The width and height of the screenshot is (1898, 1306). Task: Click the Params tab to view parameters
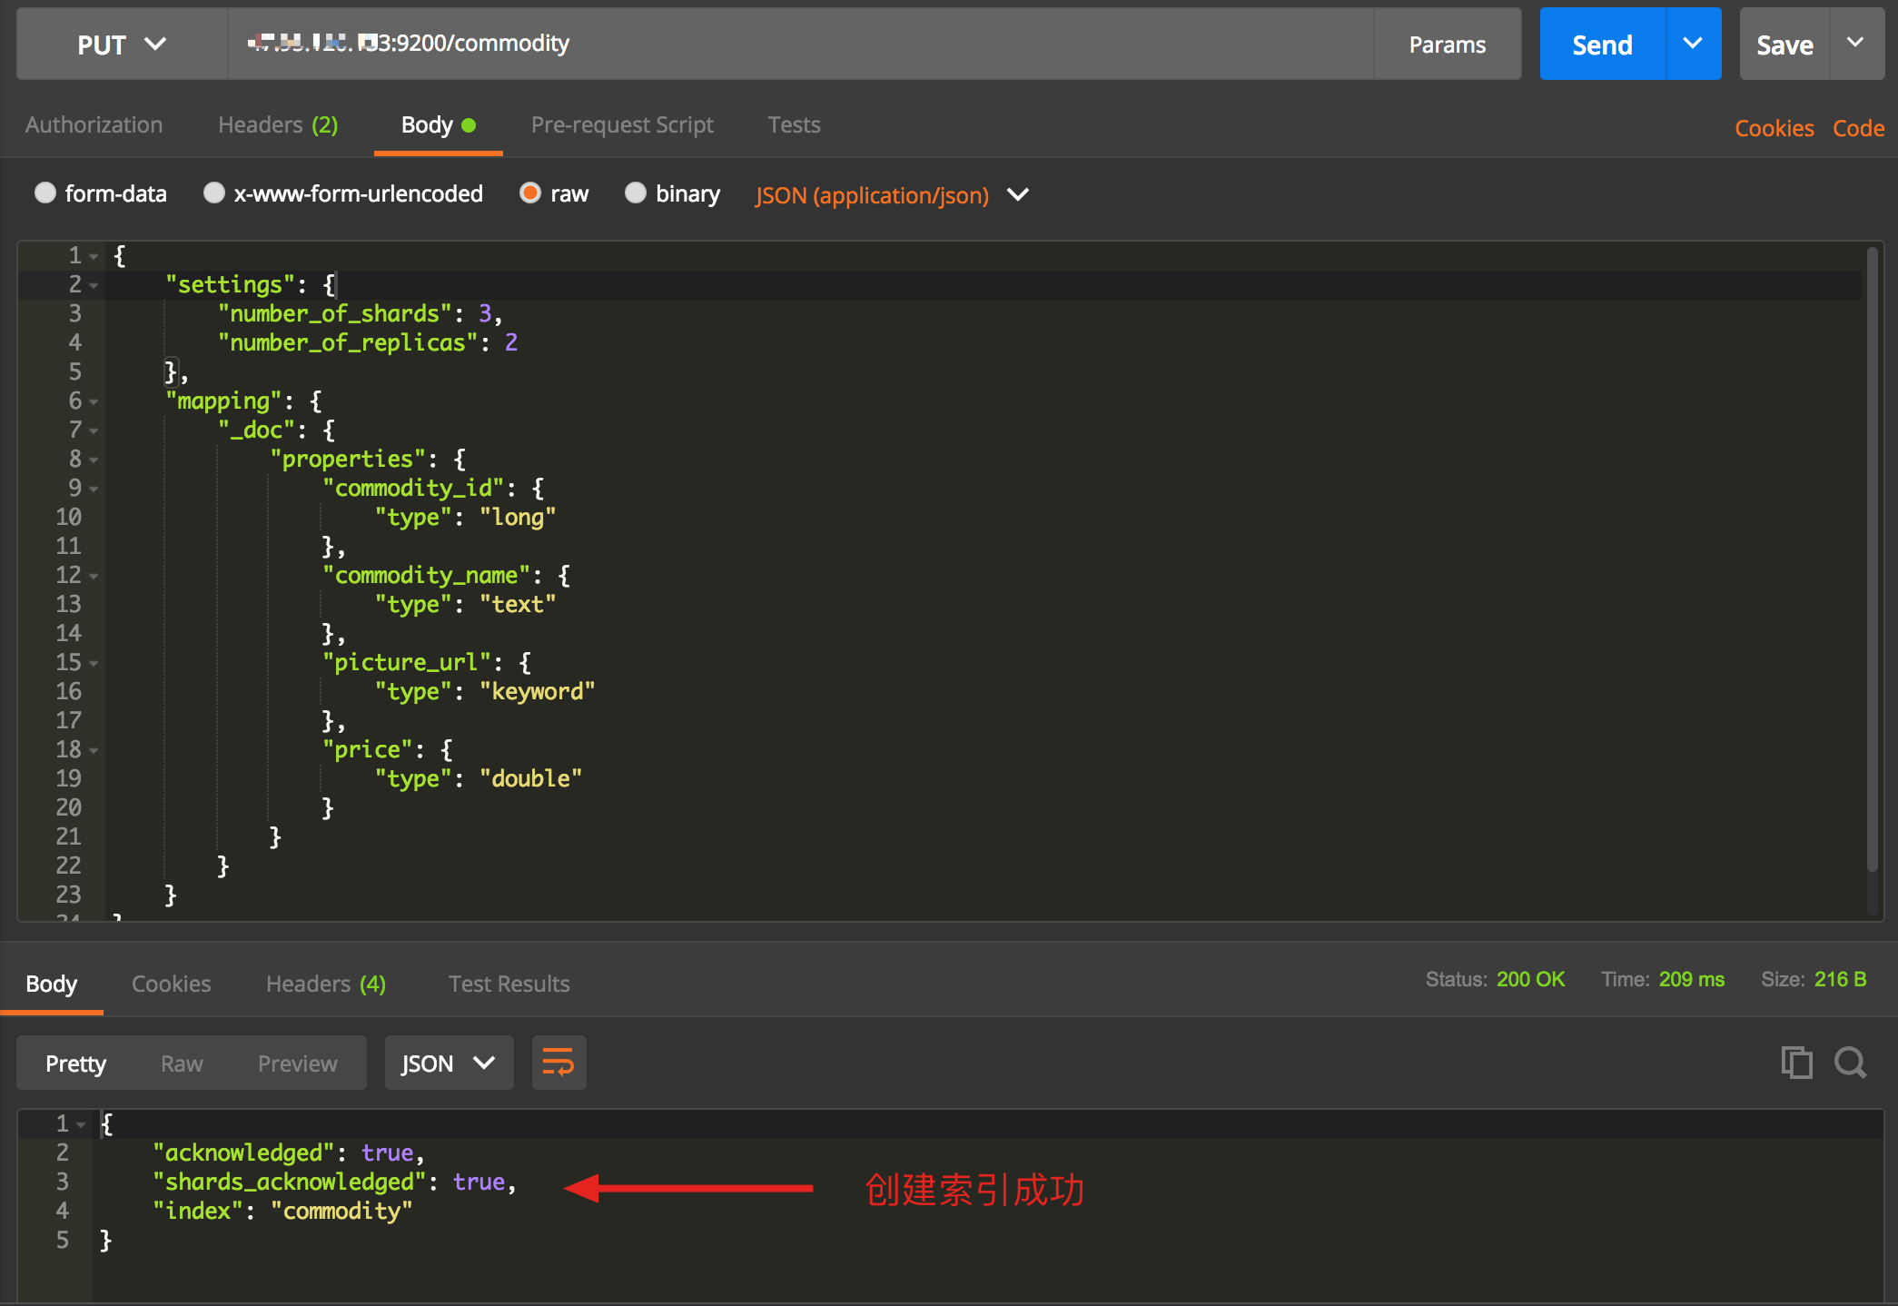click(x=1447, y=42)
